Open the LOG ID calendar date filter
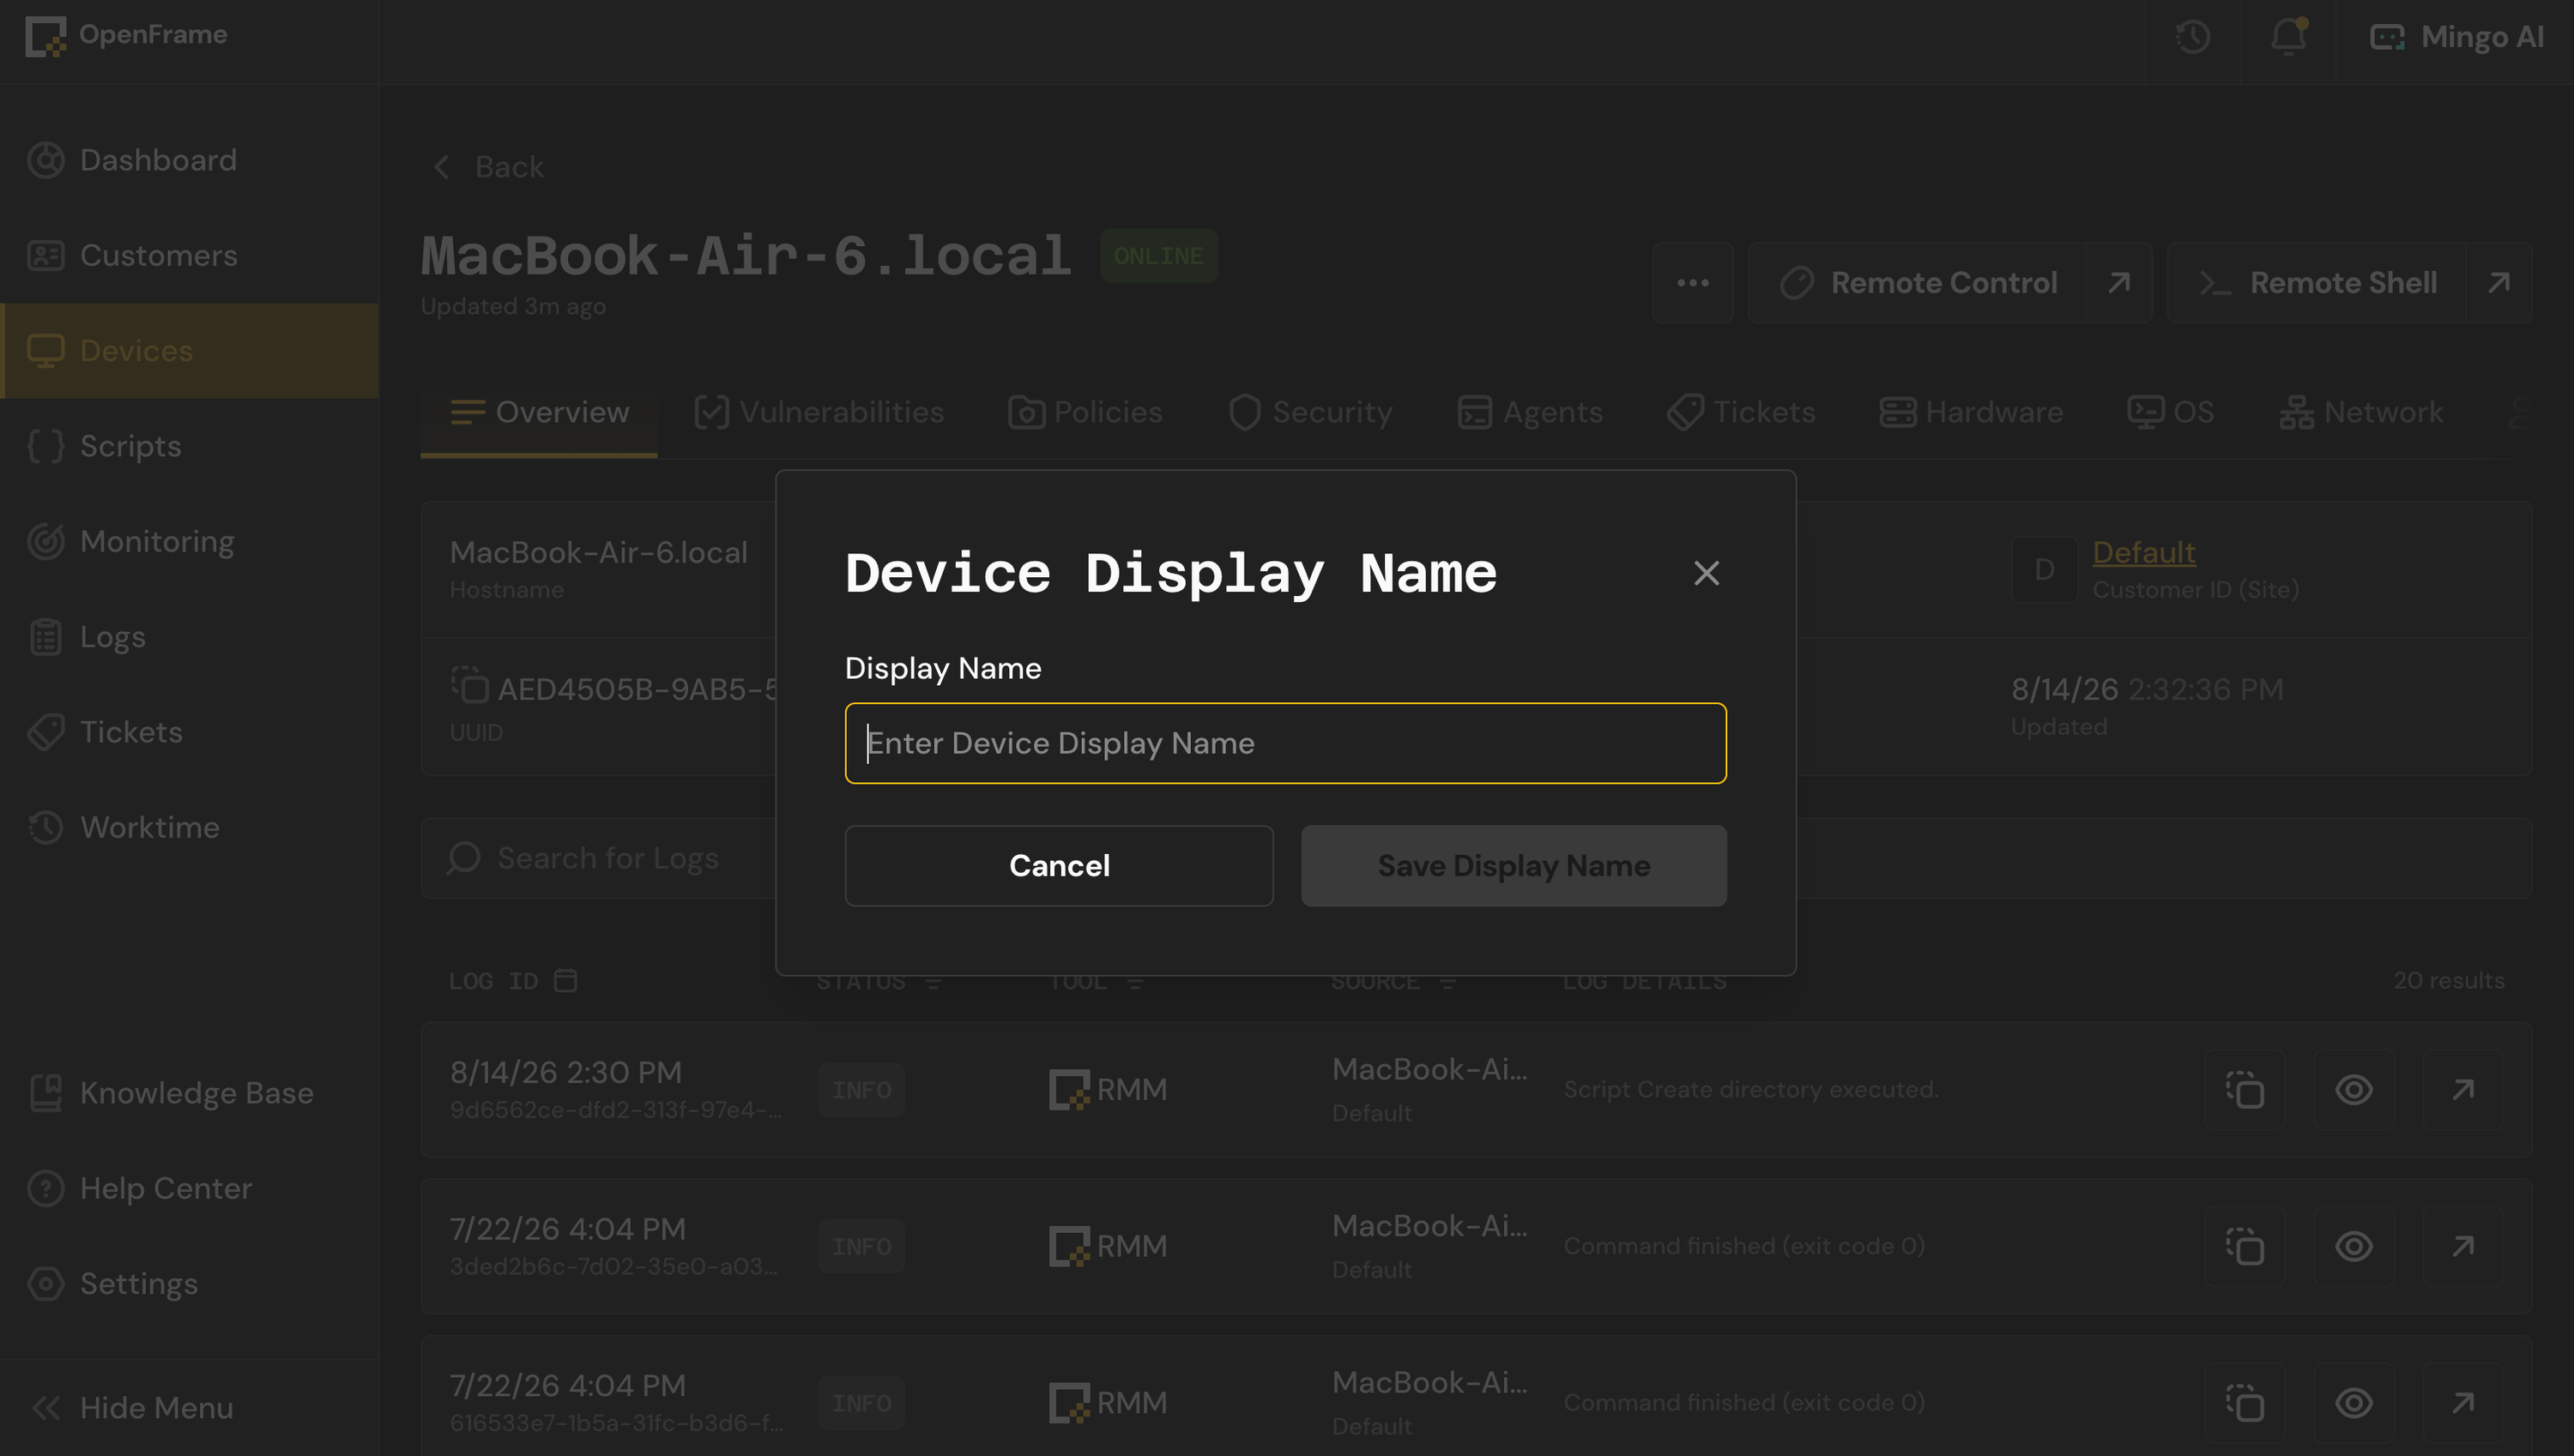Screen dimensions: 2574x1456 pos(565,980)
